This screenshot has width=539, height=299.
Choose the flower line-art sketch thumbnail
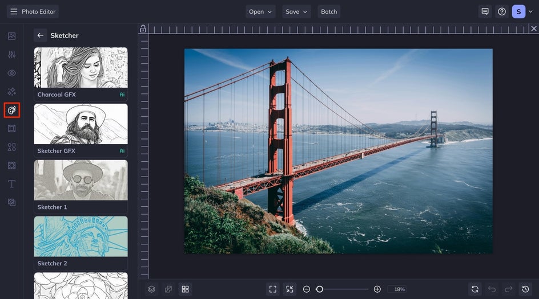(x=81, y=286)
